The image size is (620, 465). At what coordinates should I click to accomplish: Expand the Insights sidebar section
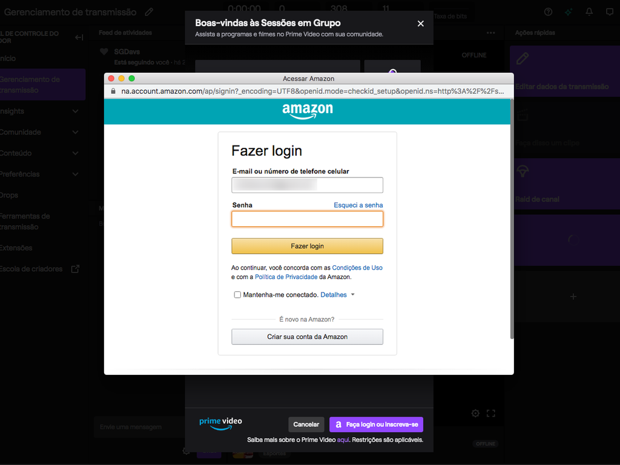(x=75, y=111)
